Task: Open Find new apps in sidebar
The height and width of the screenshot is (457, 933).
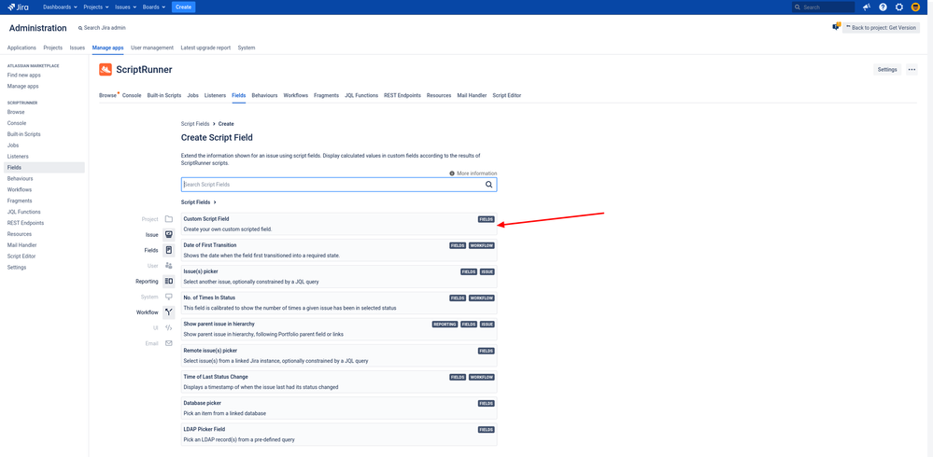Action: pyautogui.click(x=23, y=75)
